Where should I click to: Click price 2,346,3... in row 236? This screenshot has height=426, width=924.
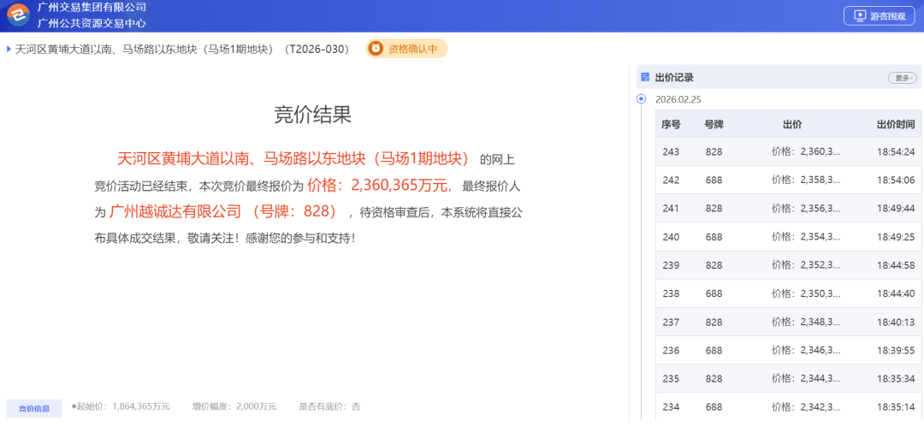coord(806,351)
